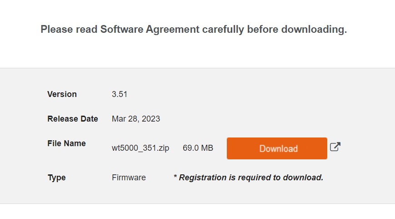
Task: Click "Please read" at the heading start
Action: point(69,30)
